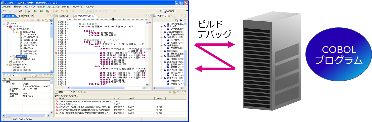Click the tree-view icon in Properties toolbar
The height and width of the screenshot is (122, 372).
click(x=33, y=75)
